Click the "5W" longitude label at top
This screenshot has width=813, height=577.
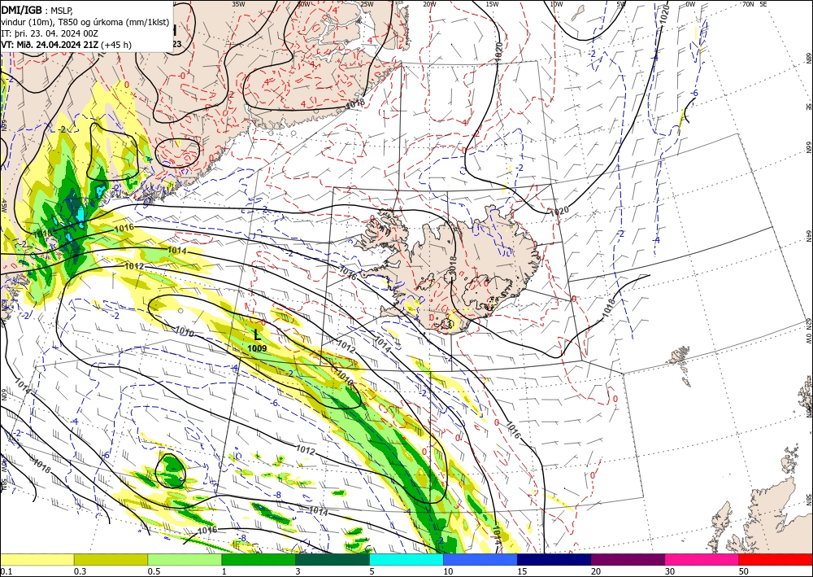click(621, 3)
